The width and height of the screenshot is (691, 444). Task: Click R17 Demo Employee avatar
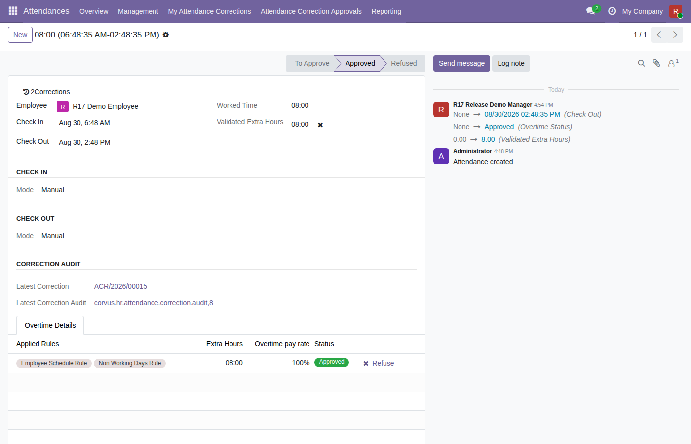(x=63, y=107)
